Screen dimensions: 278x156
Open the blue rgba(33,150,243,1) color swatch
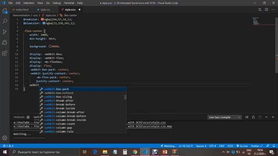(x=44, y=23)
